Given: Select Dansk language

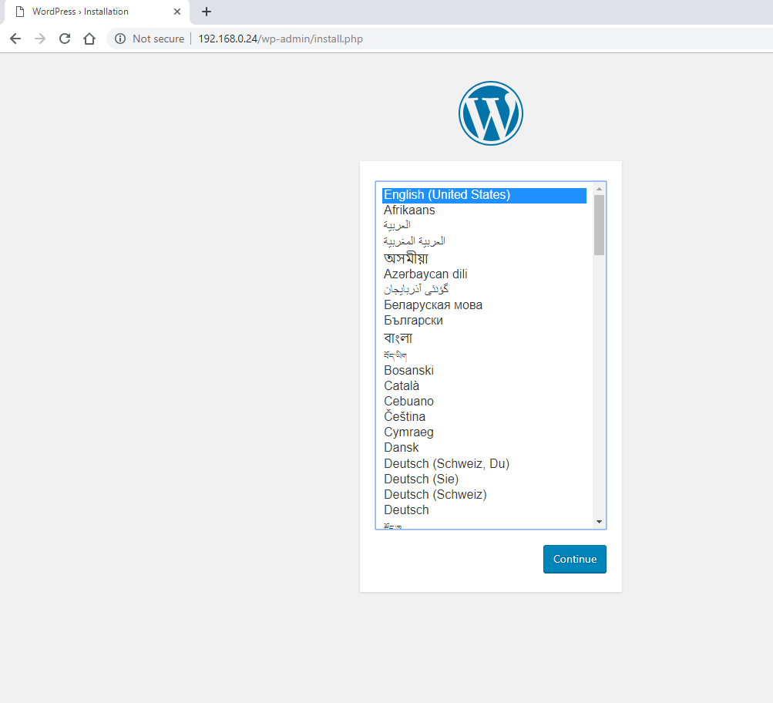Looking at the screenshot, I should pyautogui.click(x=484, y=448).
